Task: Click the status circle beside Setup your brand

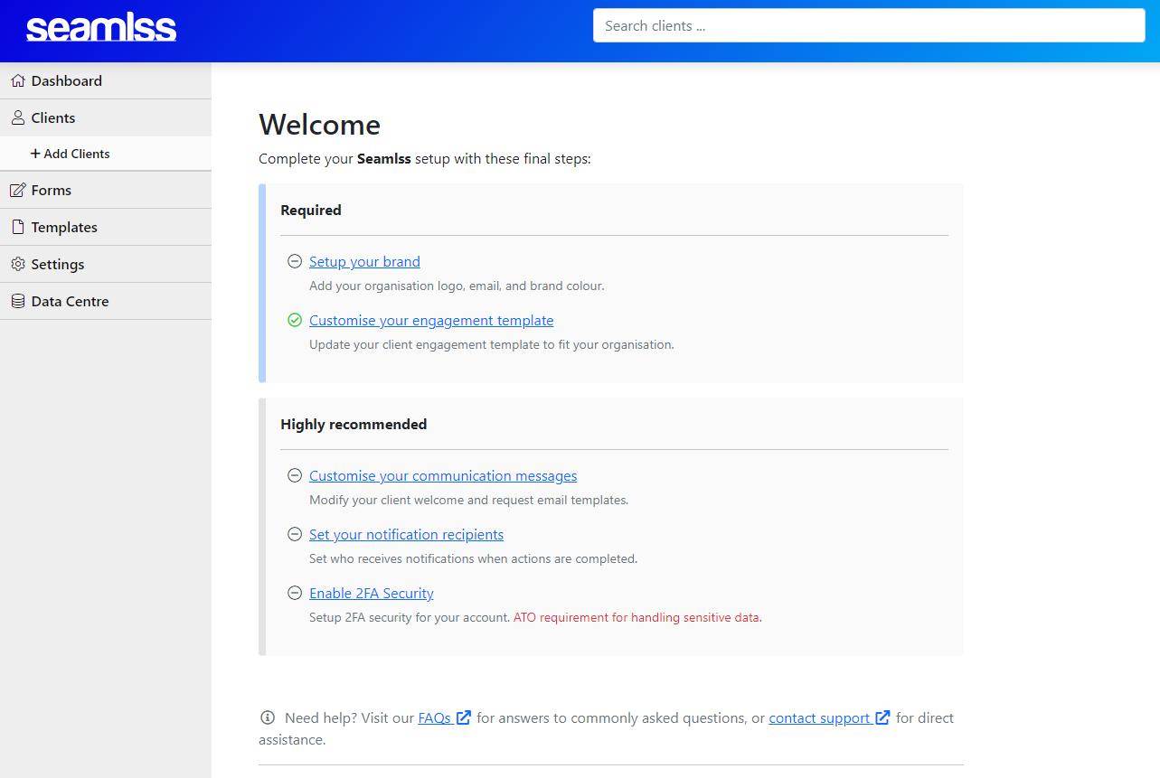Action: [295, 261]
